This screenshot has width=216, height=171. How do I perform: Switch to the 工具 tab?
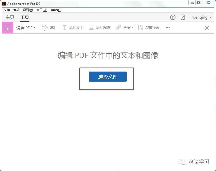coord(25,17)
